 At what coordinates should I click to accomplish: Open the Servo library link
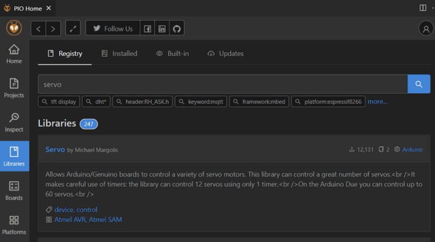pos(55,149)
